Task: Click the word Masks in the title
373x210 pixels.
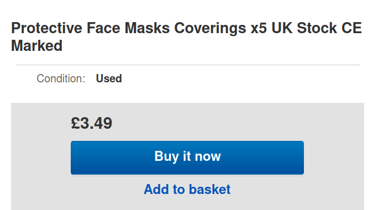Action: (x=147, y=28)
